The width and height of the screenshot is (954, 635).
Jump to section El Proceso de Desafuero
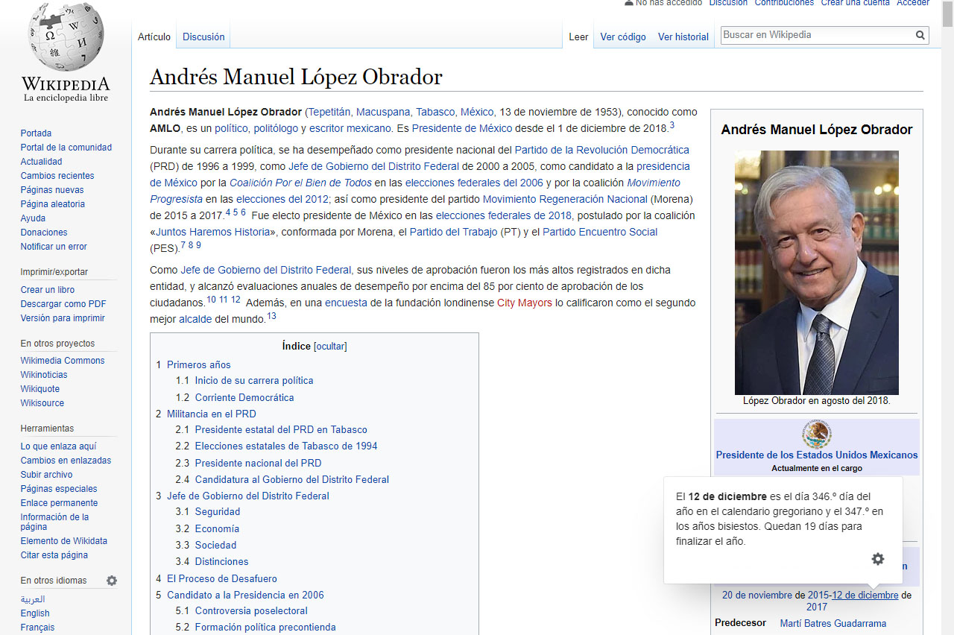[221, 578]
